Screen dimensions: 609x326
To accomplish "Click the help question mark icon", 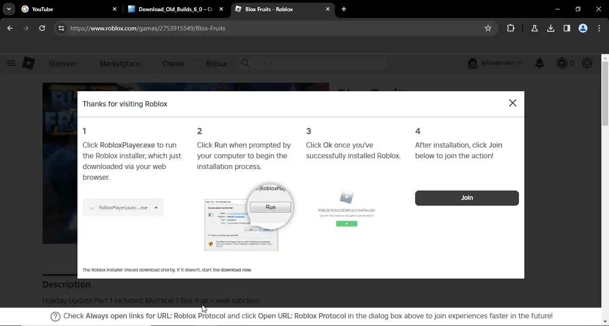I will tap(56, 317).
